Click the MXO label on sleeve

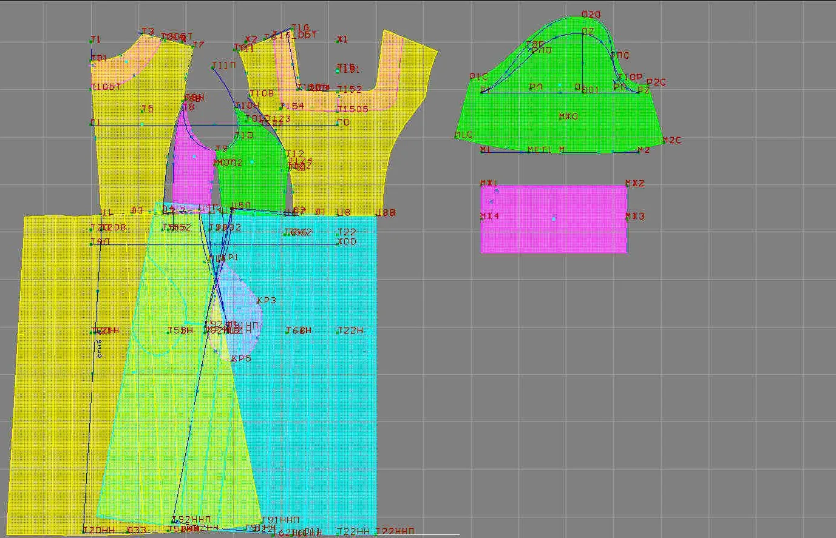click(x=568, y=116)
